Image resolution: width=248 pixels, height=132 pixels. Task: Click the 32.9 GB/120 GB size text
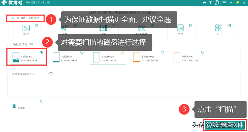pyautogui.click(x=29, y=61)
